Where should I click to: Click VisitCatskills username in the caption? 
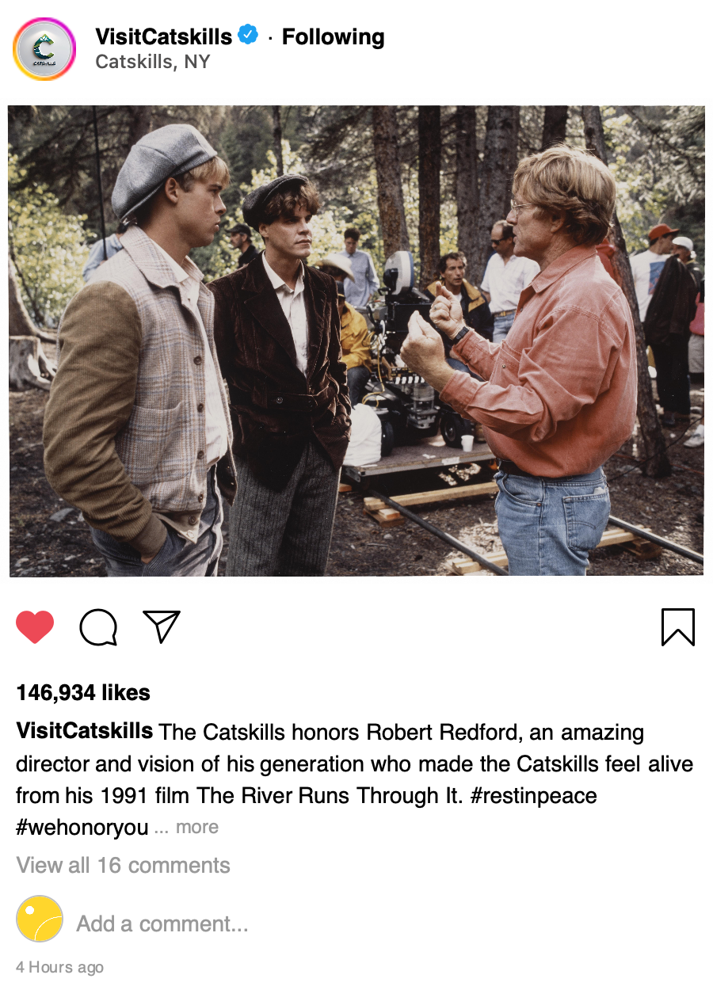(x=85, y=731)
